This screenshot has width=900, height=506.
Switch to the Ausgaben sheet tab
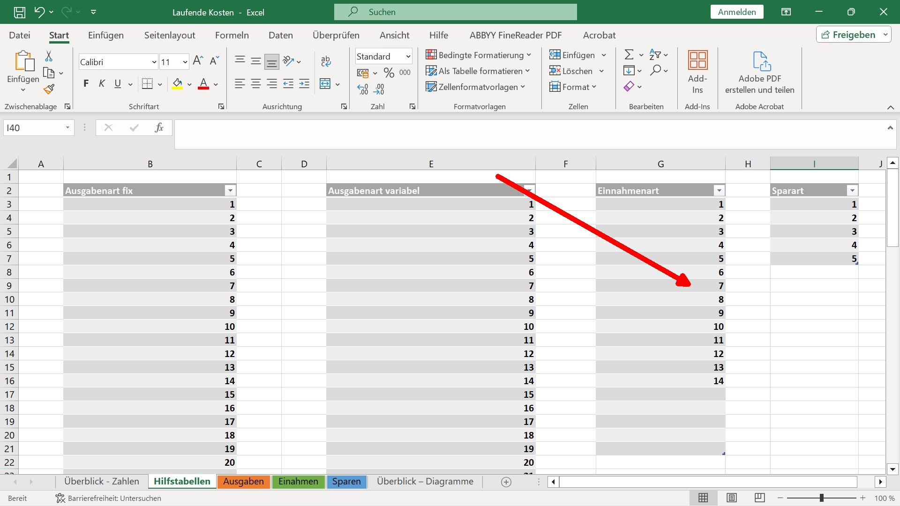(x=243, y=481)
